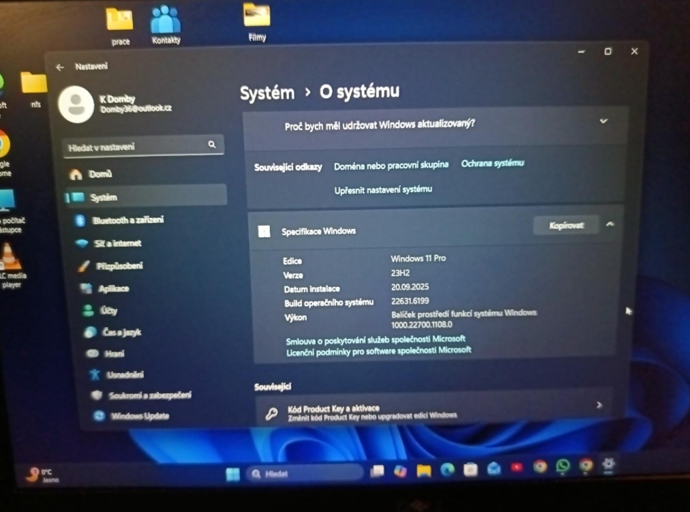690x512 pixels.
Task: Open YouTube from the taskbar
Action: click(515, 469)
